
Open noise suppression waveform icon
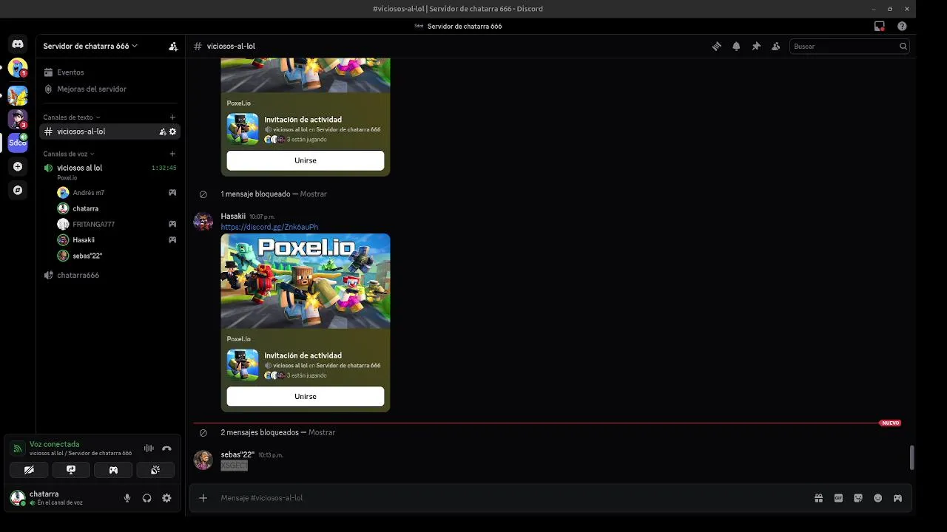pyautogui.click(x=149, y=449)
